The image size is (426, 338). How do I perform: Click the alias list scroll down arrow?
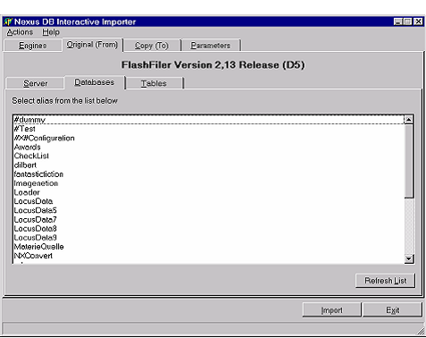coord(409,258)
